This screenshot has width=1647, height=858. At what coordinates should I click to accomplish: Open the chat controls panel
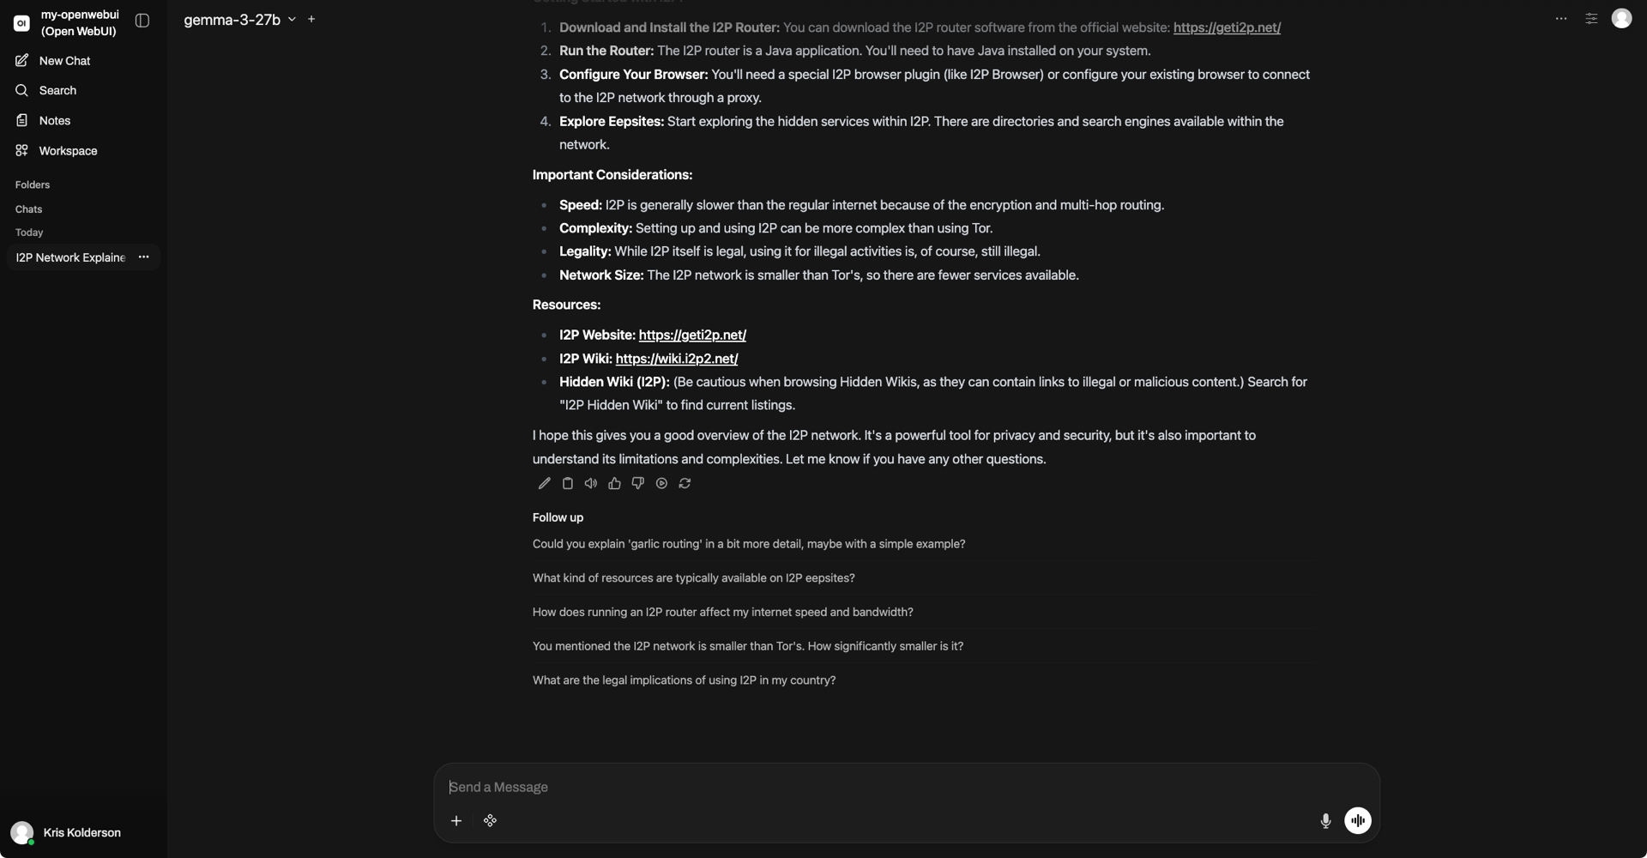(x=1591, y=19)
